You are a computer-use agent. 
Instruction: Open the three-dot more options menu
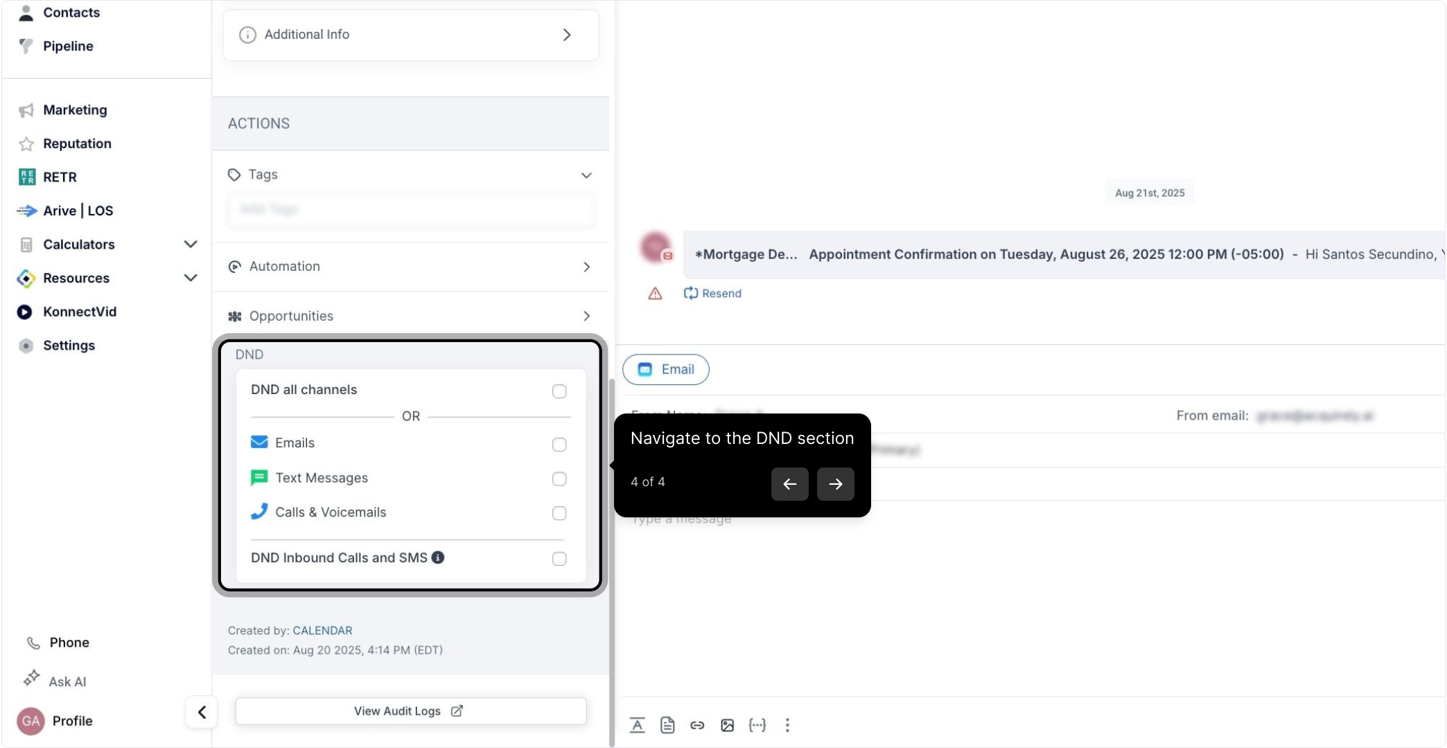click(x=787, y=725)
